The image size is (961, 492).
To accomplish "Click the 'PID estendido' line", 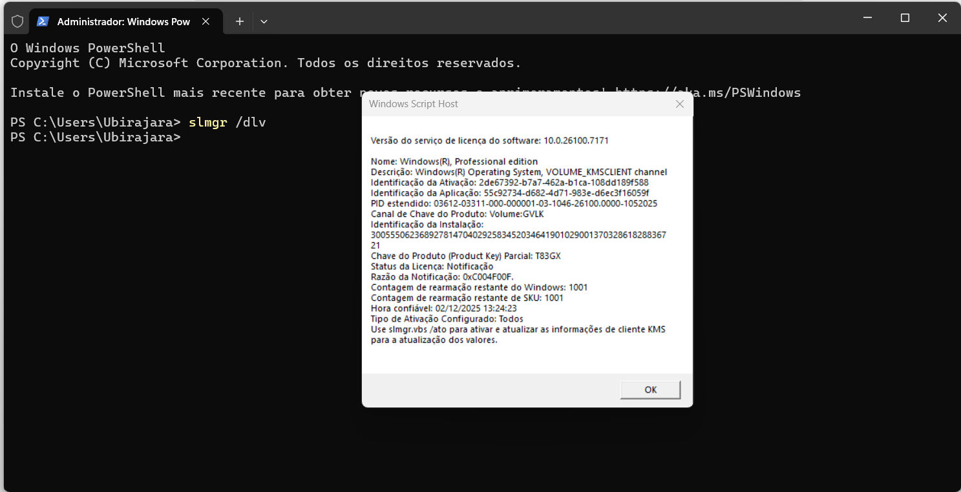I will click(514, 203).
